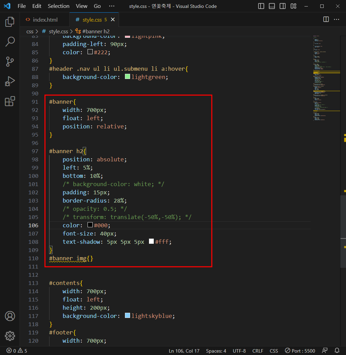Click the VS Code logo icon
346x355 pixels.
click(7, 6)
